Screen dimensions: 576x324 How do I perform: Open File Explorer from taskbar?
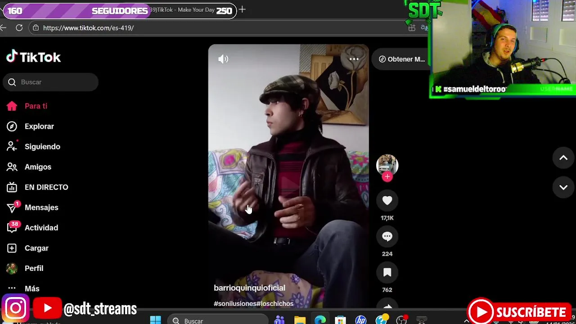(x=300, y=320)
